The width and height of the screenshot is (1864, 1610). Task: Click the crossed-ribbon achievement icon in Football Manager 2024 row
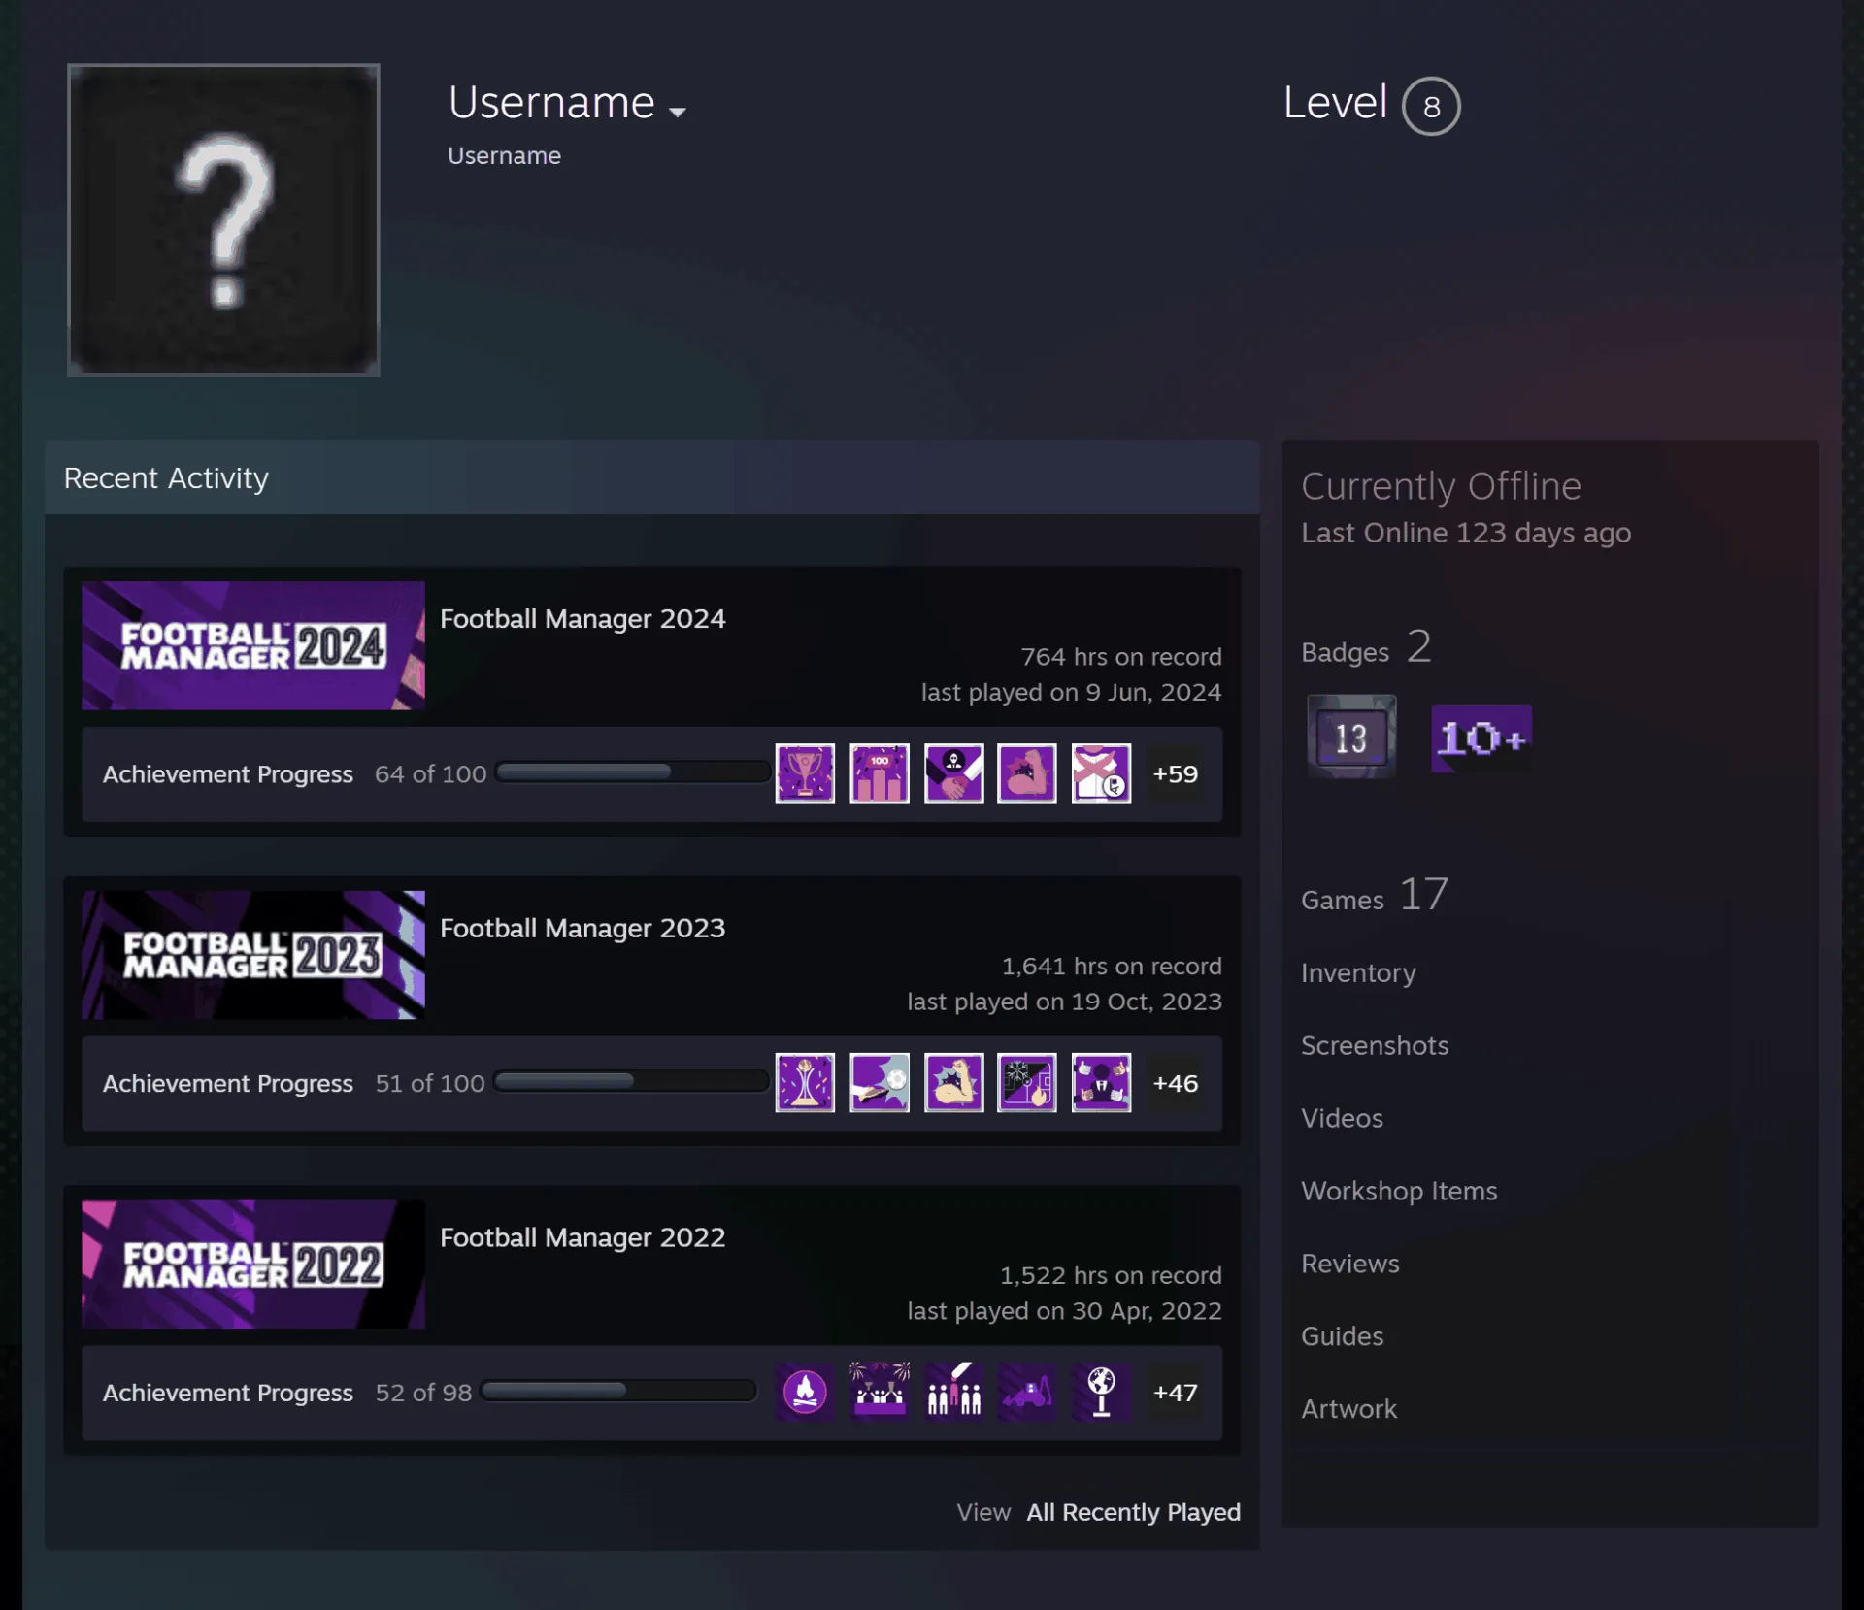1101,773
